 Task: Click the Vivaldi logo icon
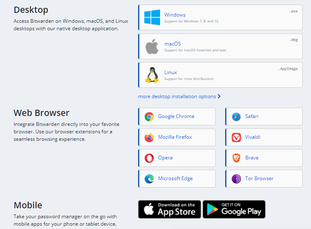pos(236,137)
